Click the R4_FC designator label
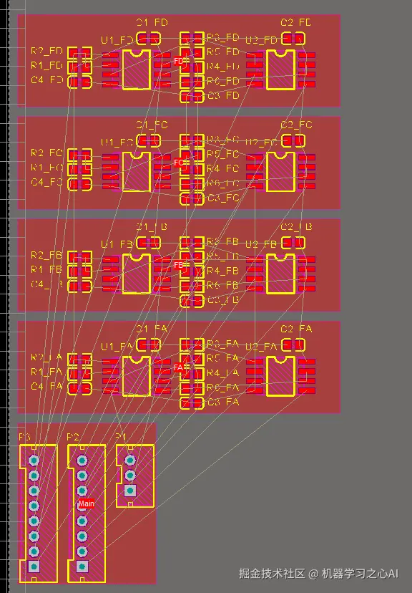 [223, 169]
